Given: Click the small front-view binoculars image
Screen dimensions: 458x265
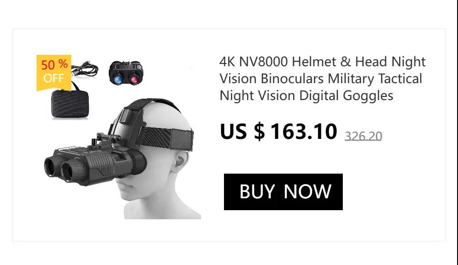Looking at the screenshot, I should coord(126,73).
